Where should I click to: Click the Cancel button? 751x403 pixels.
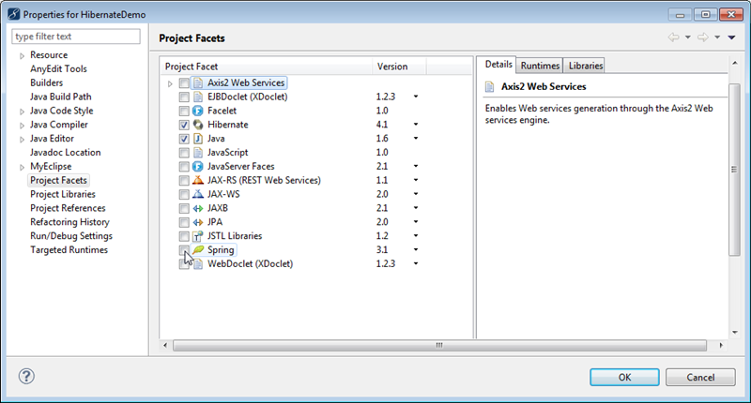click(x=699, y=377)
